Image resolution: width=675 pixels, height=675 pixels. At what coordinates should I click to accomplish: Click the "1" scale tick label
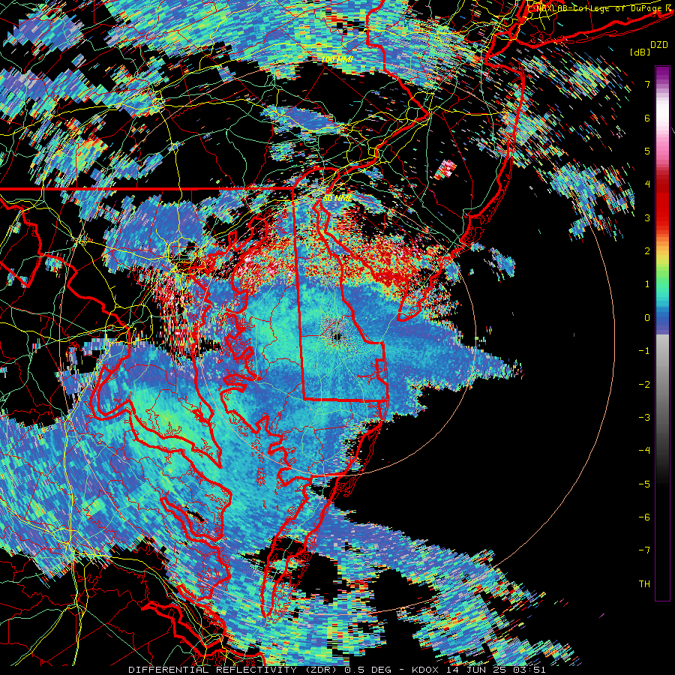click(647, 284)
